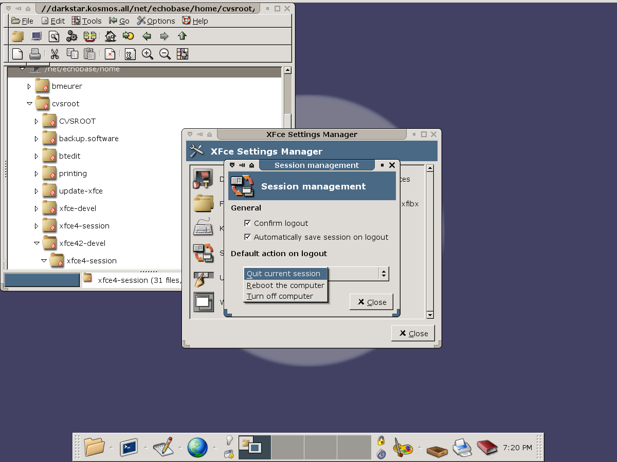Image resolution: width=617 pixels, height=462 pixels.
Task: Click the printer icon in the file manager toolbar
Action: coord(35,54)
